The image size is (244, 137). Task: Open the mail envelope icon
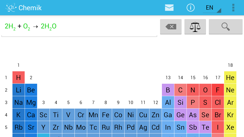click(x=169, y=8)
